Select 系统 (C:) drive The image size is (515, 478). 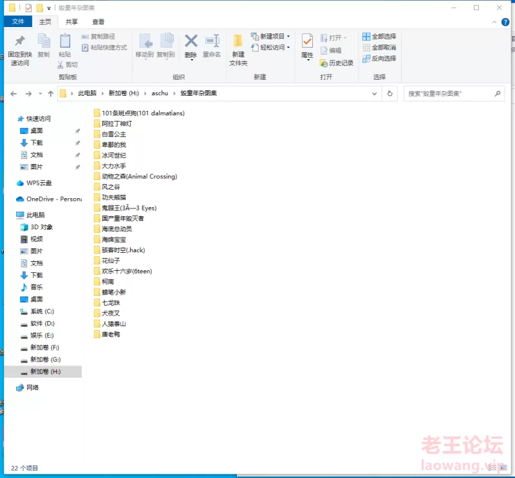click(x=37, y=311)
